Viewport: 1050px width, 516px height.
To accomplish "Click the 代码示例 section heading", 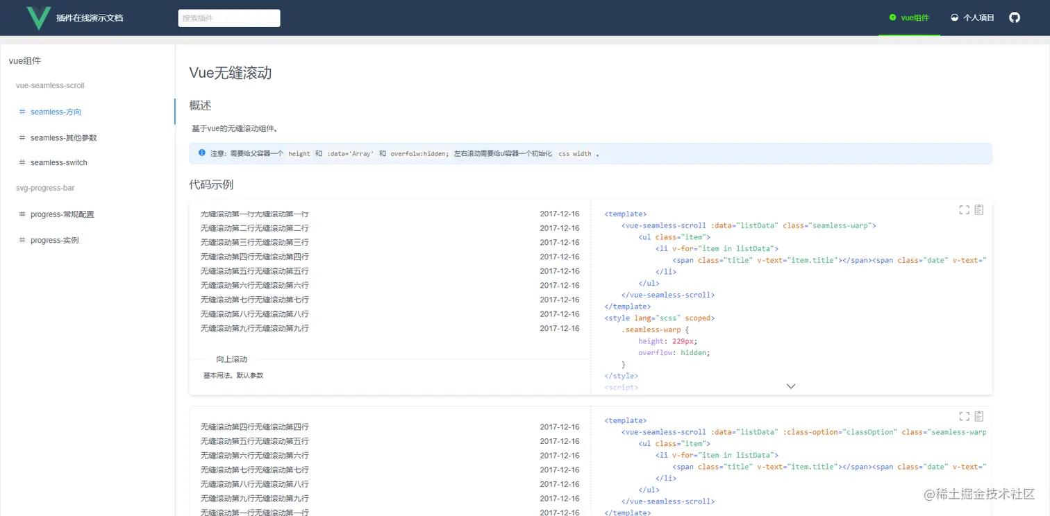I will 211,184.
